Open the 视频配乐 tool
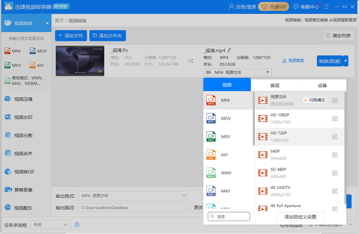 pyautogui.click(x=19, y=208)
